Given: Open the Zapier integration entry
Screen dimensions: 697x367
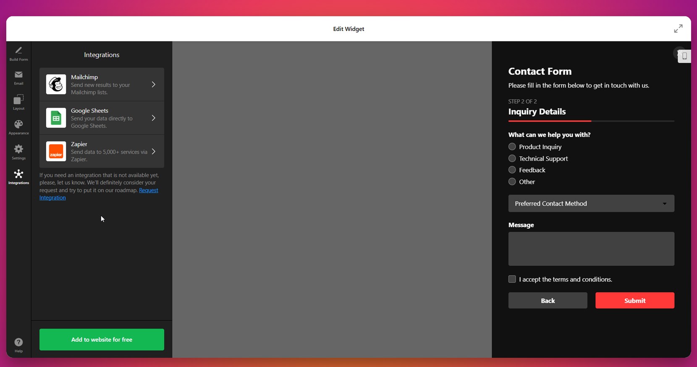Looking at the screenshot, I should click(x=102, y=151).
